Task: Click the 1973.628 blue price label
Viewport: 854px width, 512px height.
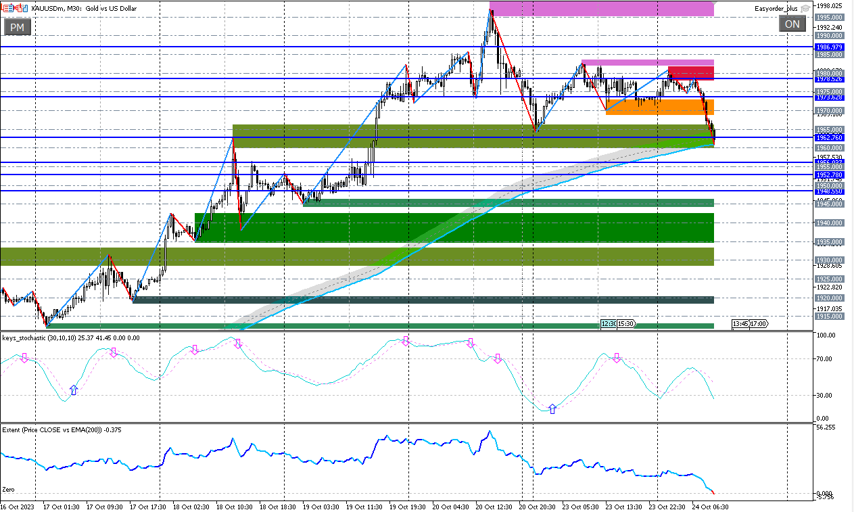Action: point(829,97)
